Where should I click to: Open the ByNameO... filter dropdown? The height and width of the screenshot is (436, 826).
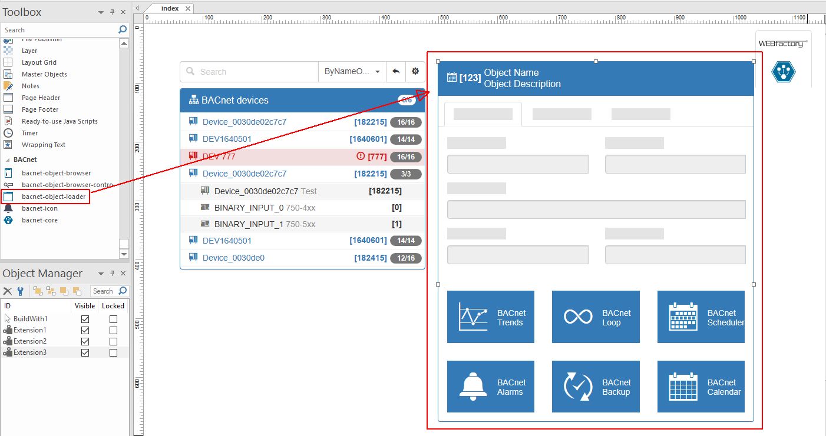coord(352,71)
